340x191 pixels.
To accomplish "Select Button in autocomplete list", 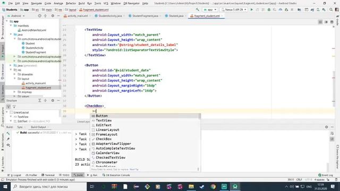I will [x=145, y=116].
